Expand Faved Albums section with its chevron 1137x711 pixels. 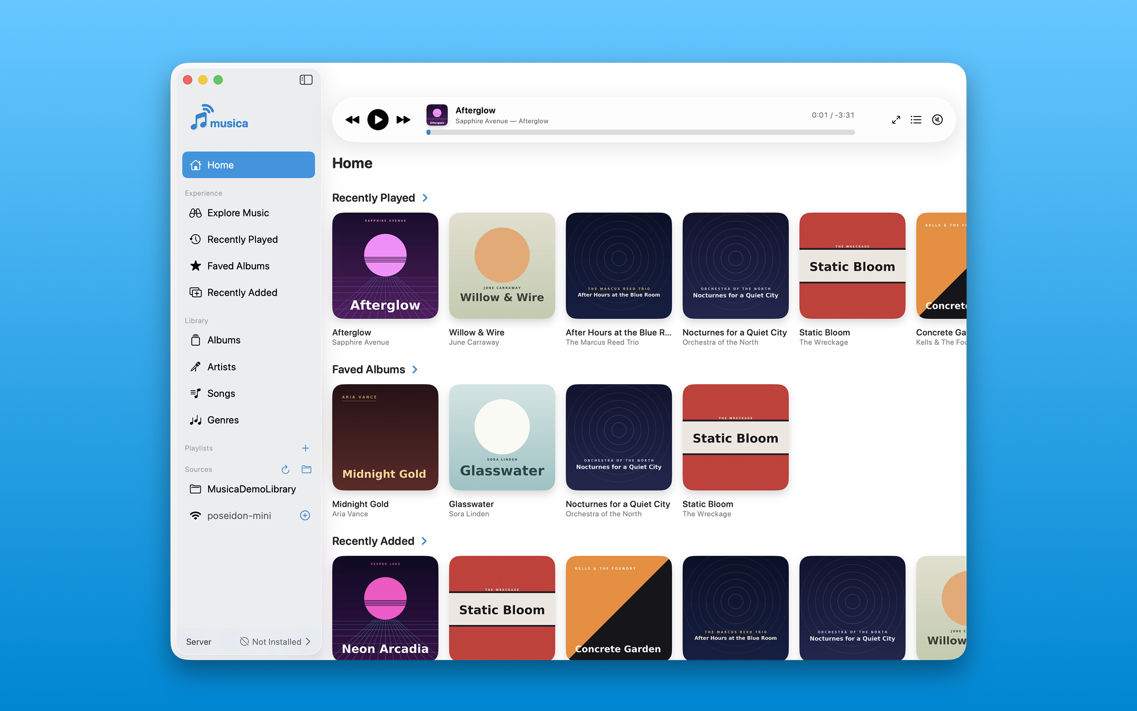coord(415,370)
